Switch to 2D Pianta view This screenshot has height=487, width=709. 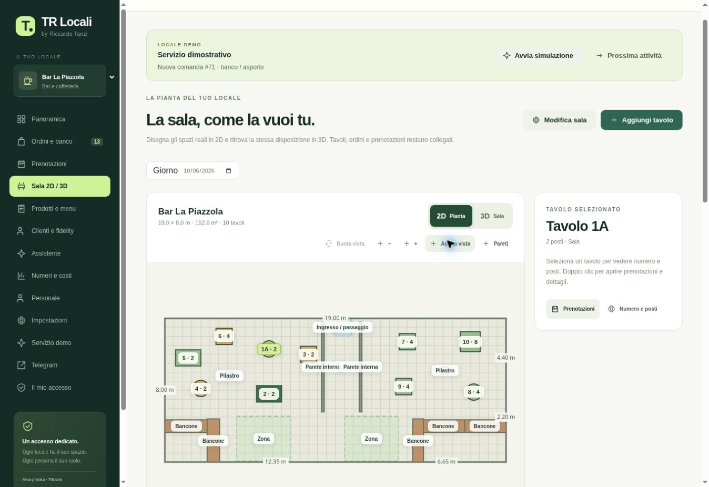(x=451, y=216)
